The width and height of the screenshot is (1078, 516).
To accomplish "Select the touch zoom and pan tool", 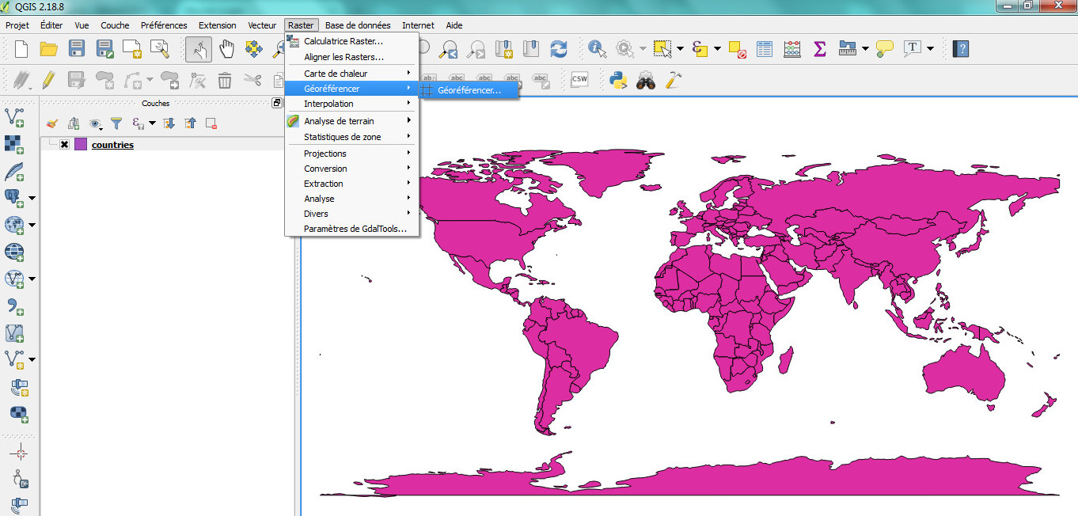I will click(199, 49).
